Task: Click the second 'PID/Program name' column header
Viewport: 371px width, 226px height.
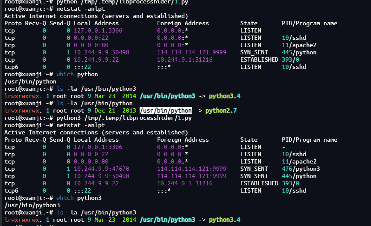Action: click(x=310, y=140)
